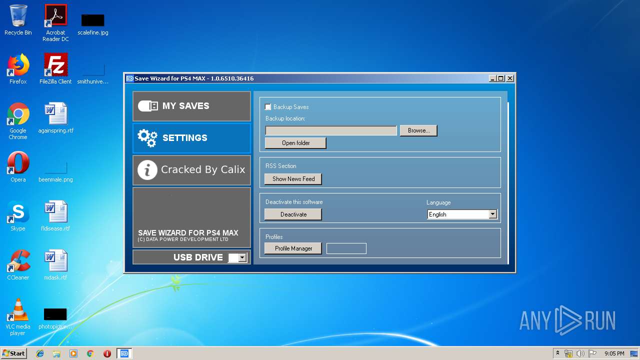Viewport: 640px width, 360px height.
Task: Open the volume speaker tray icon
Action: click(x=580, y=353)
